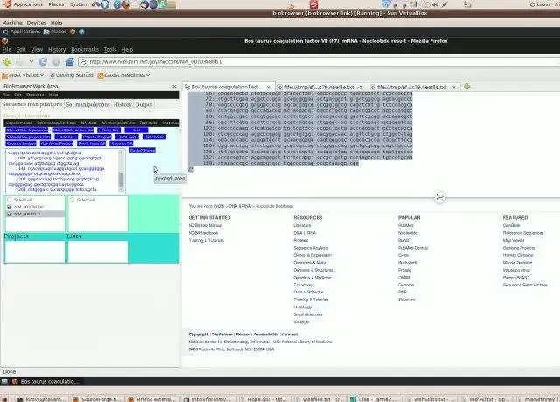Click the Fetch from DB button

(92, 144)
